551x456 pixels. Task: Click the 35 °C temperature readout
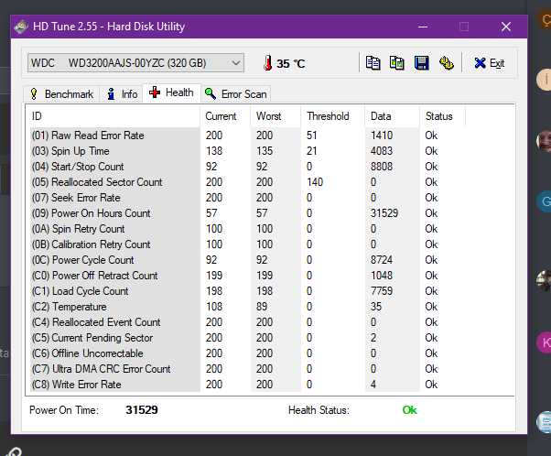291,63
